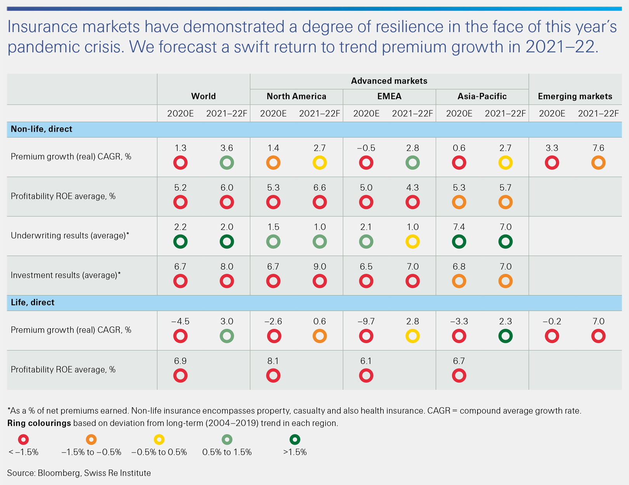
Task: Click the red legend ring for < −1.5%
Action: [x=23, y=440]
